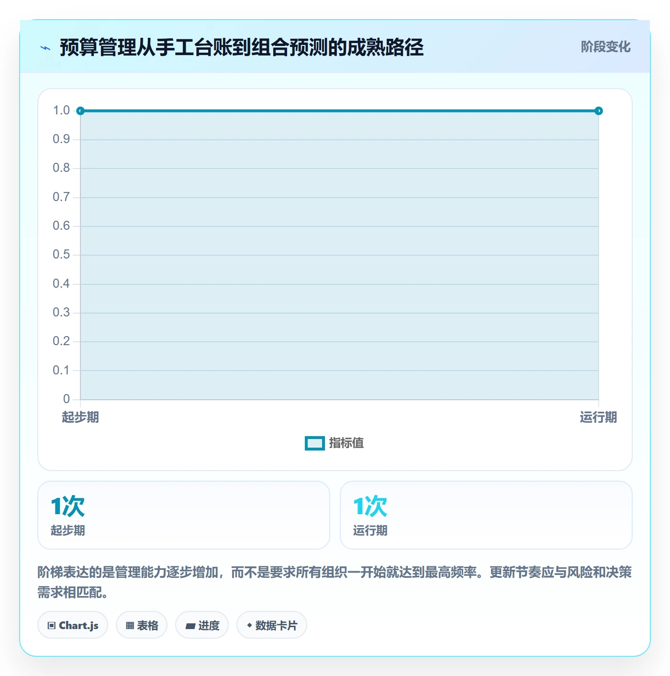The width and height of the screenshot is (670, 676).
Task: Open the 运行期 1次 stat card
Action: pos(486,515)
